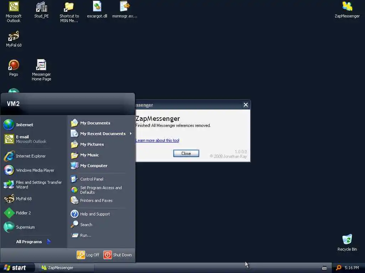Select the Shortcut to MSN Messenger folder icon
Screen dimensions: 365x273
pyautogui.click(x=69, y=12)
